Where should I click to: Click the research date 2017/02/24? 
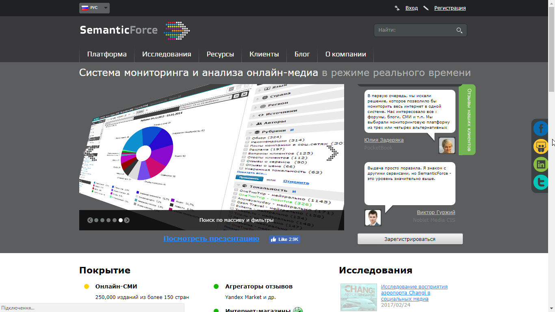pyautogui.click(x=396, y=305)
